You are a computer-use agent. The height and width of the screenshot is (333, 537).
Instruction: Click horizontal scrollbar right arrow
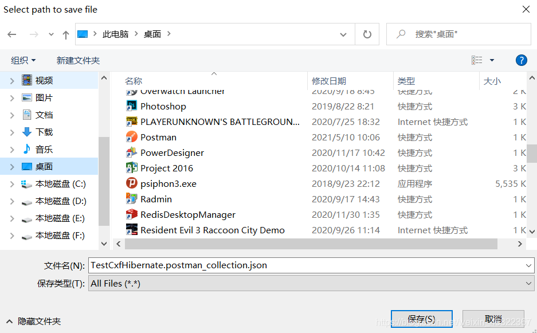(x=520, y=244)
